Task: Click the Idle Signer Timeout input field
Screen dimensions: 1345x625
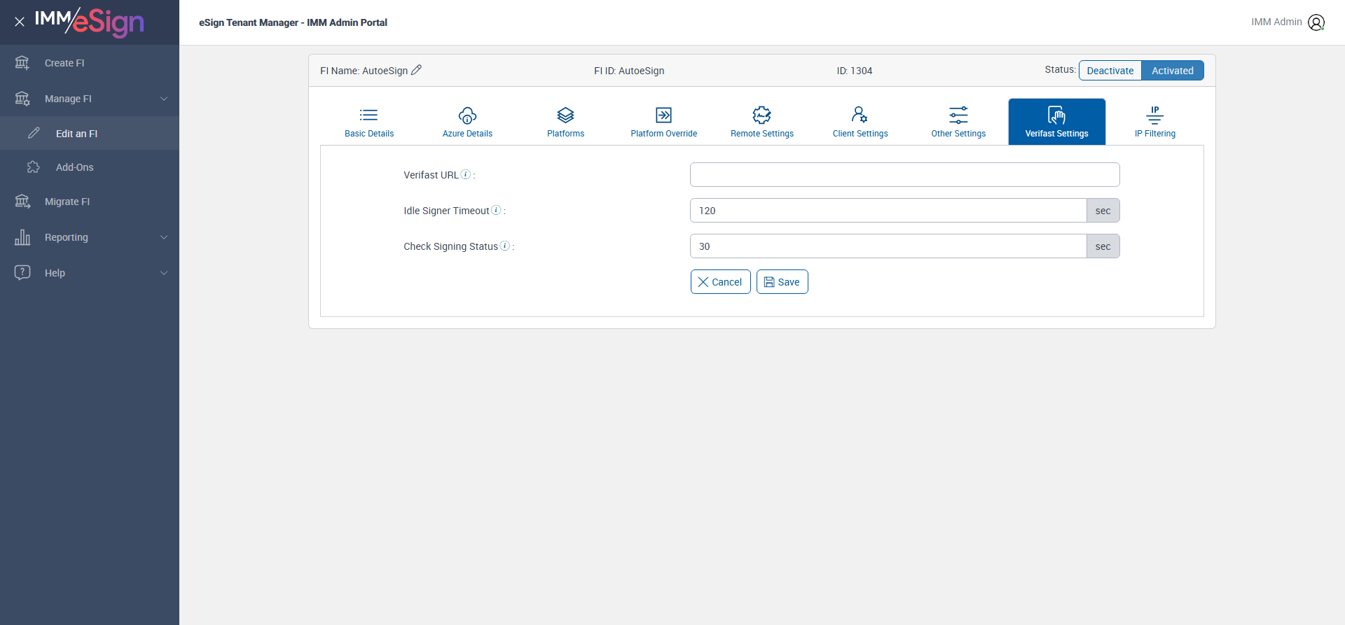Action: pyautogui.click(x=888, y=211)
